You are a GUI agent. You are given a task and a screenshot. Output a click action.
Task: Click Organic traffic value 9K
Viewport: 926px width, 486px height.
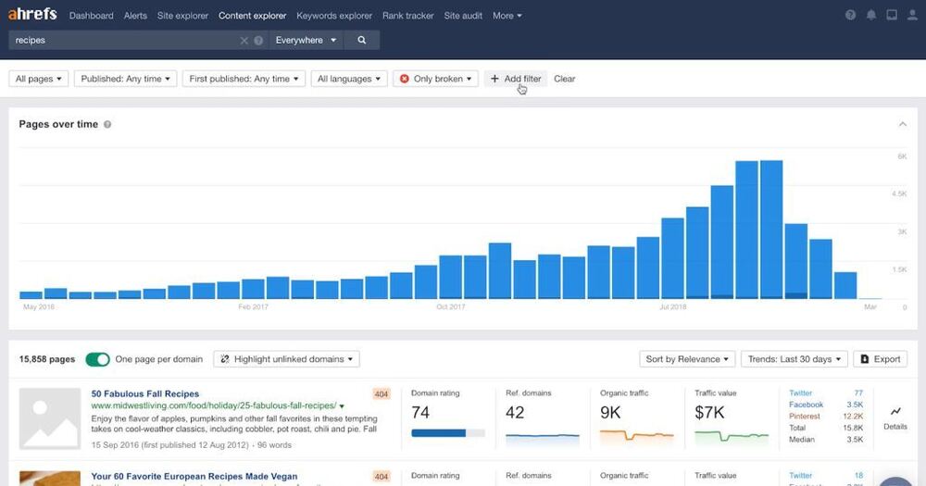(x=610, y=412)
